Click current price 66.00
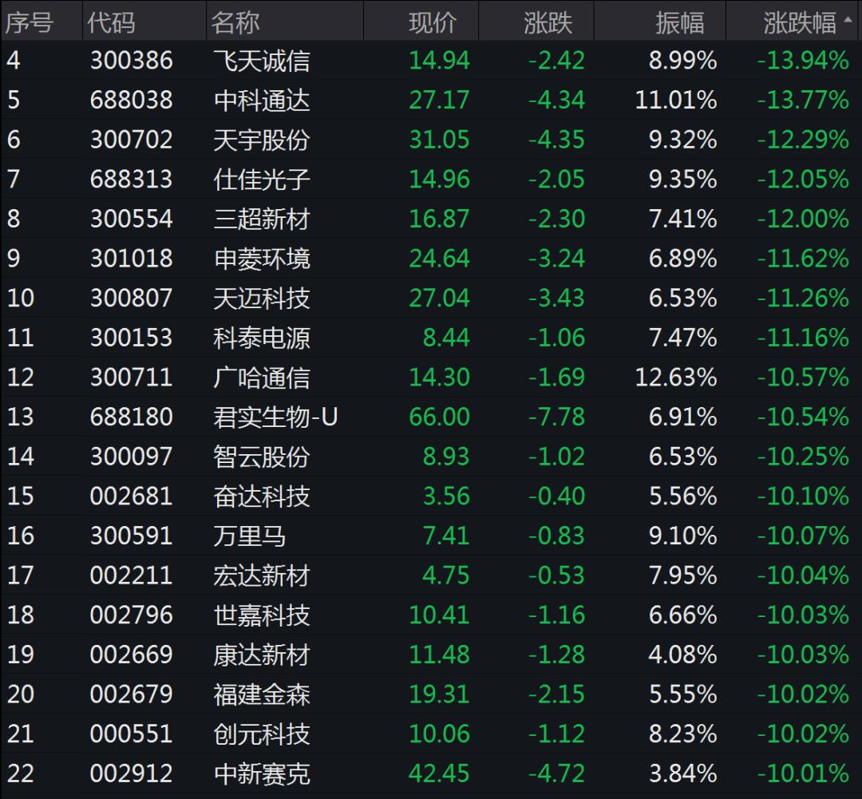 pyautogui.click(x=439, y=417)
